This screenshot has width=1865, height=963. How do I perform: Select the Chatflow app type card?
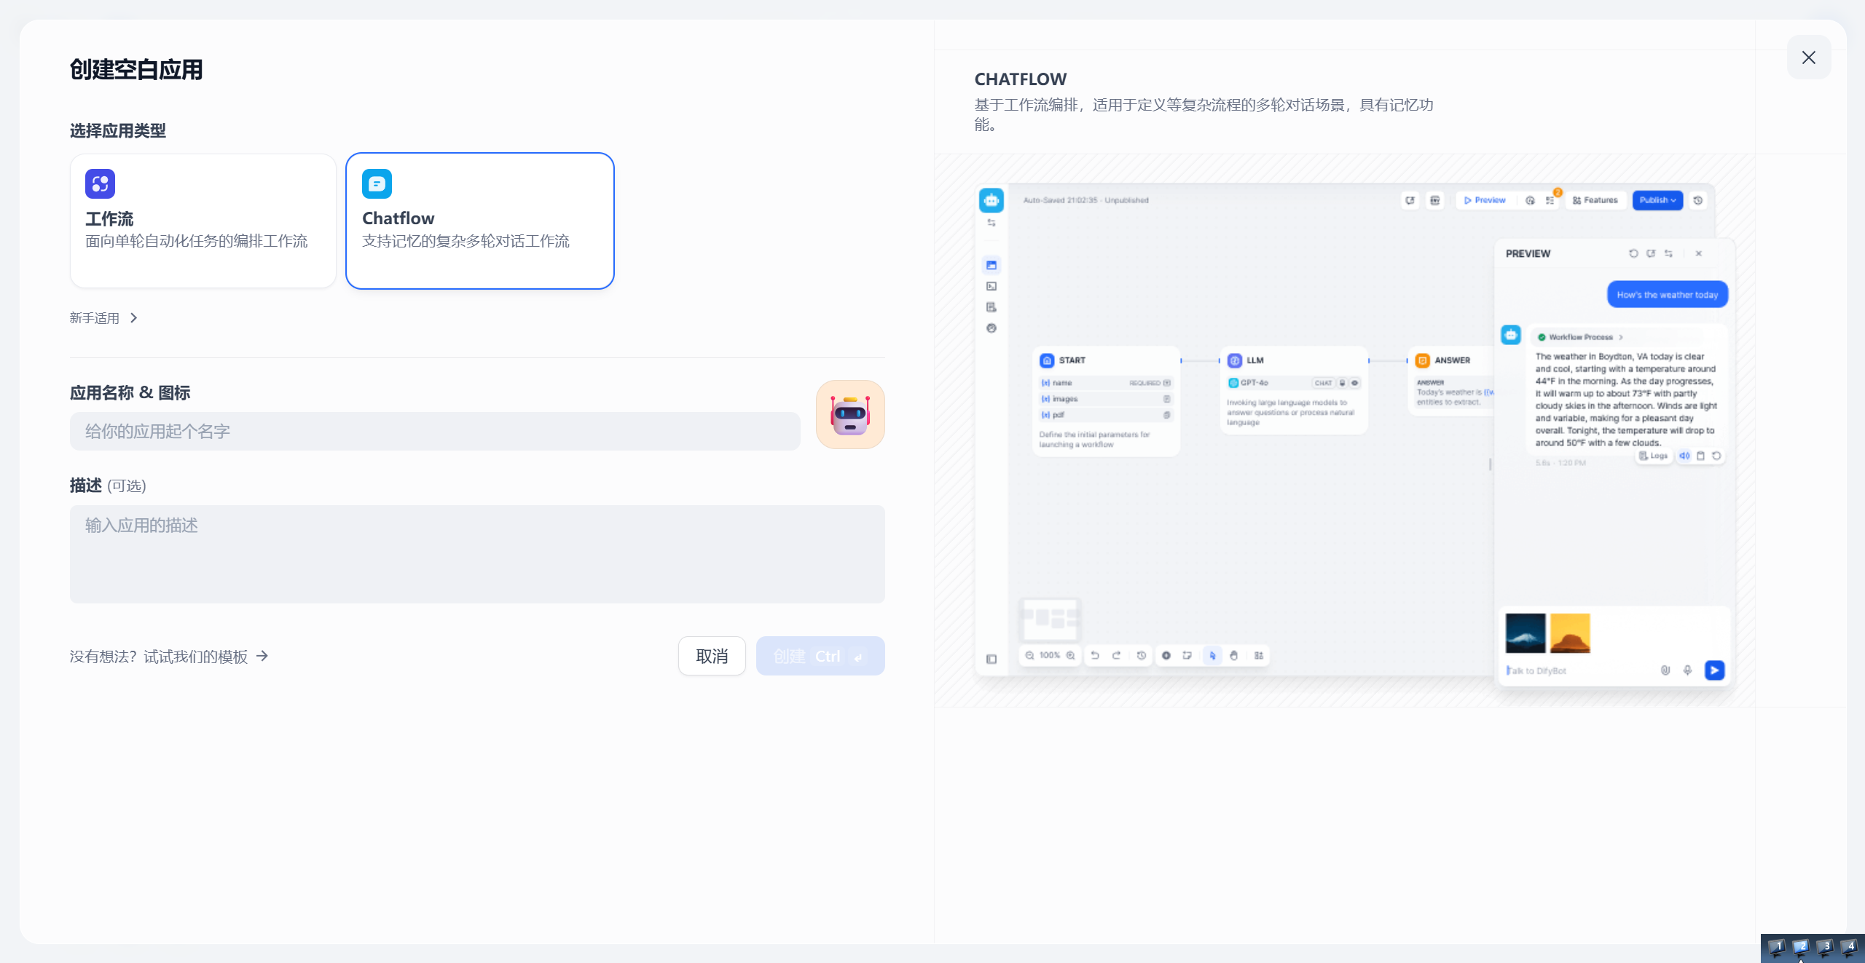tap(479, 221)
